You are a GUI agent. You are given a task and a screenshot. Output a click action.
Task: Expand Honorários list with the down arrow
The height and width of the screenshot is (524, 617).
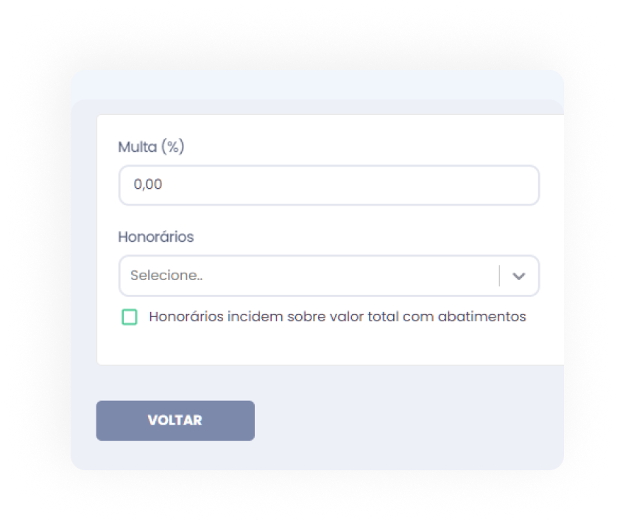pos(519,276)
